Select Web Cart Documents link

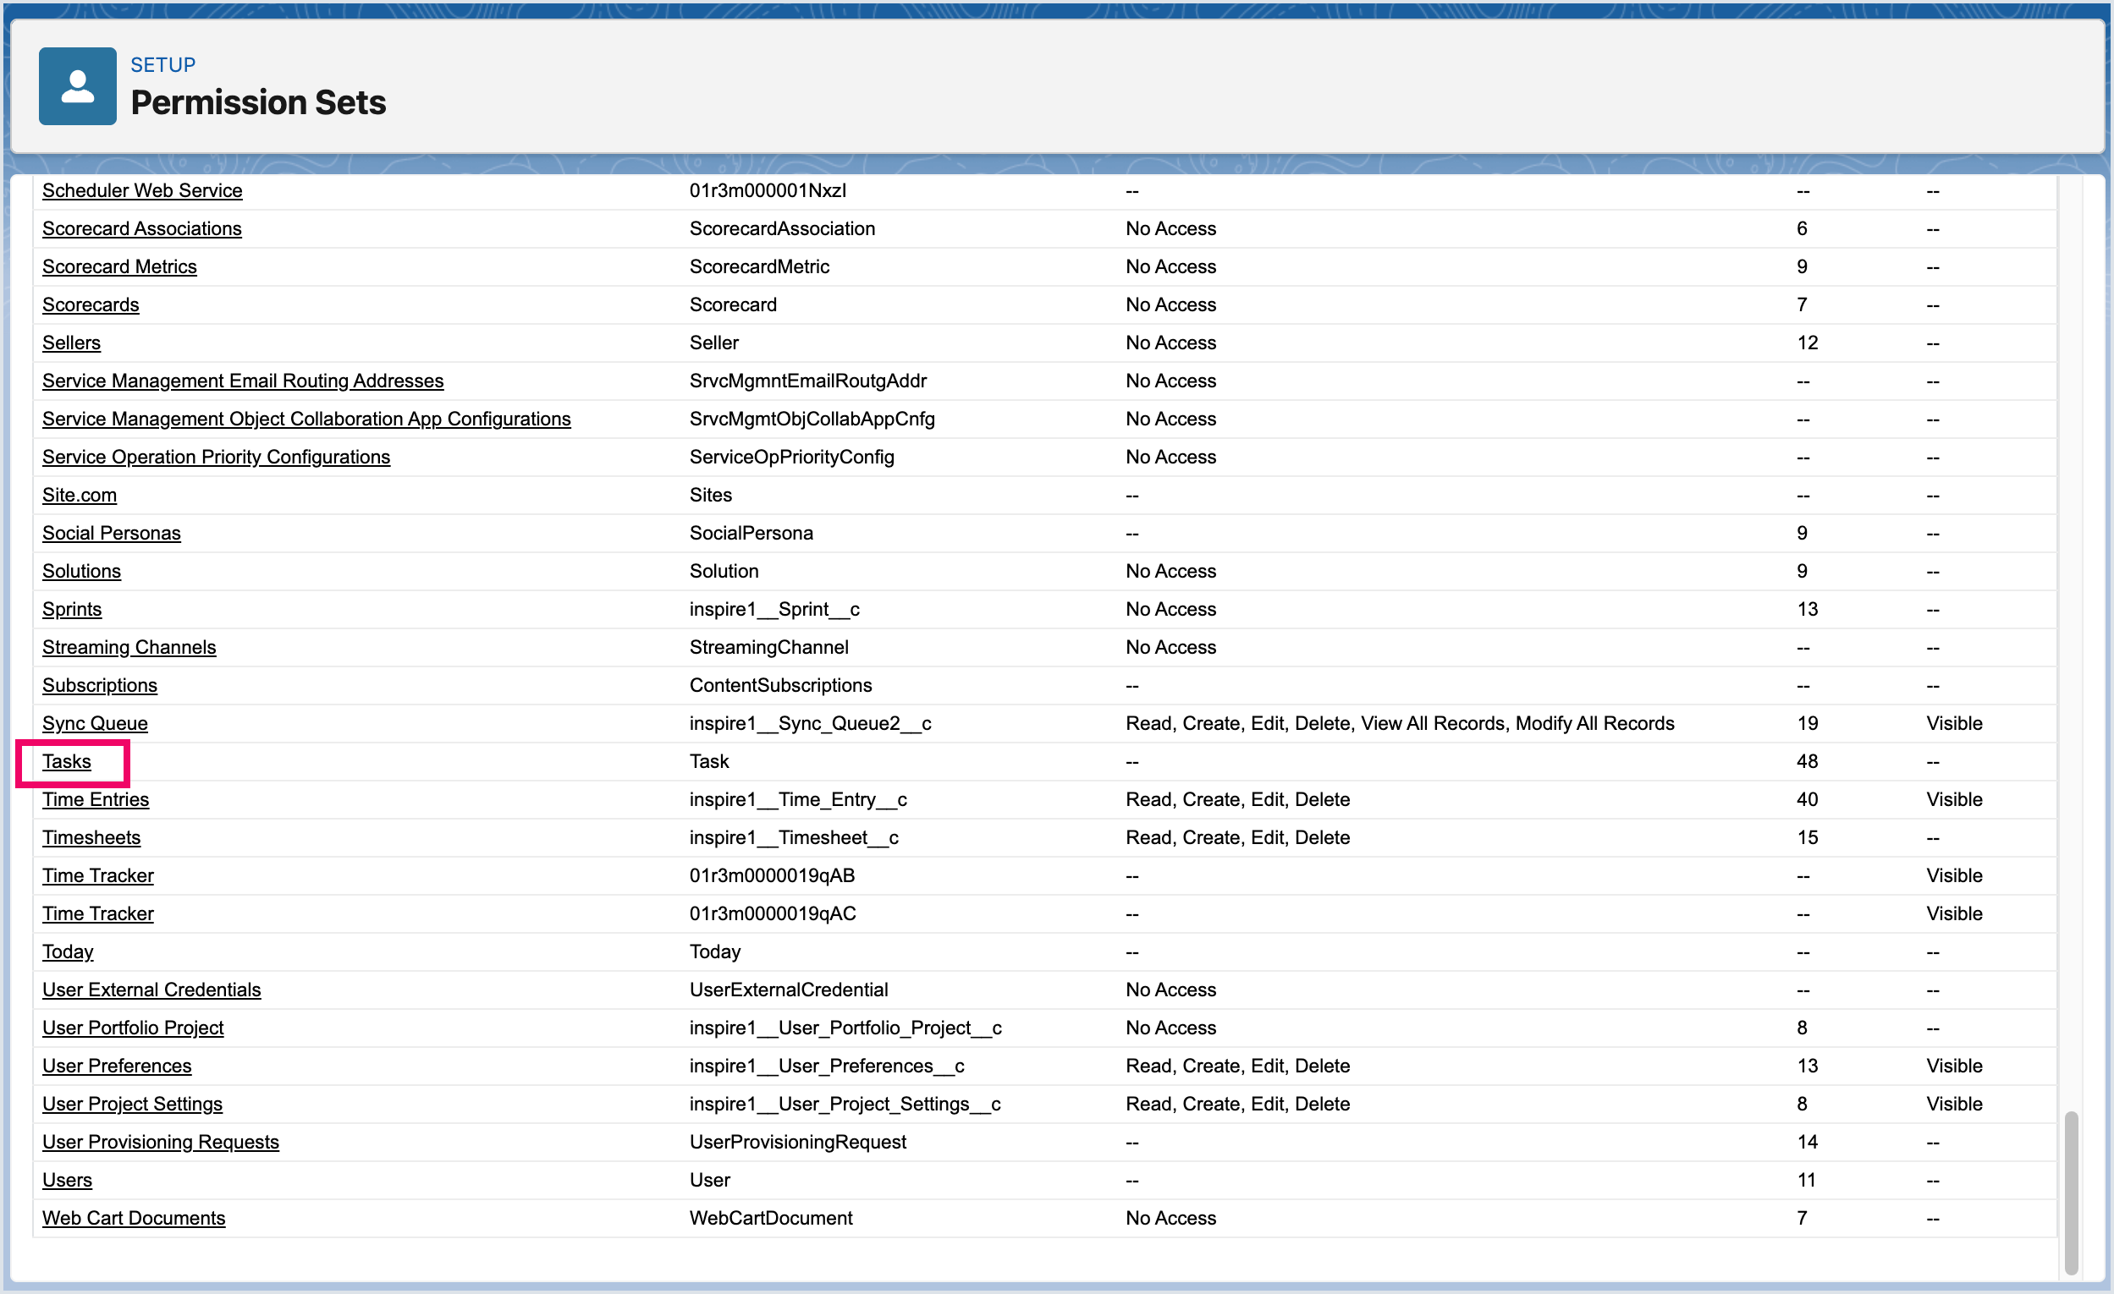134,1218
